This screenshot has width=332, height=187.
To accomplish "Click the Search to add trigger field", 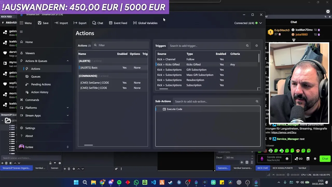I will [x=207, y=46].
